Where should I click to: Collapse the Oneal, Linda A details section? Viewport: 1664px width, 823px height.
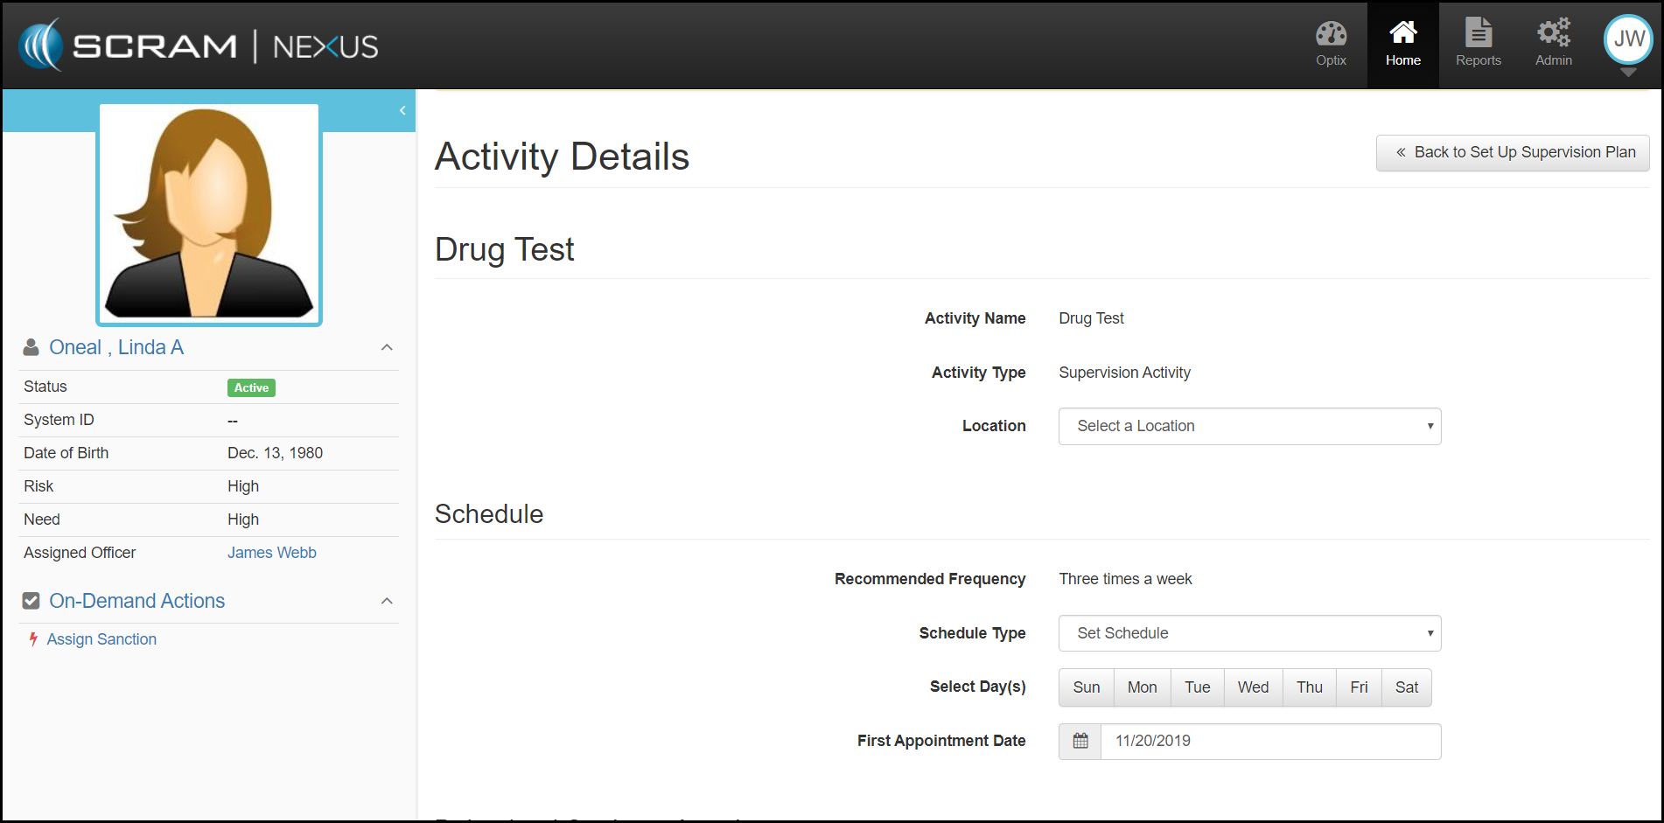[387, 347]
